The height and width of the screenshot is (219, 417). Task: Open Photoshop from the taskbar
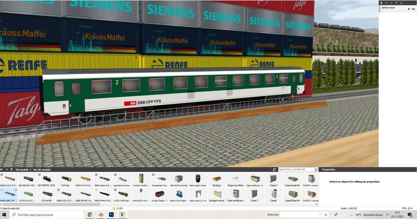(x=111, y=215)
